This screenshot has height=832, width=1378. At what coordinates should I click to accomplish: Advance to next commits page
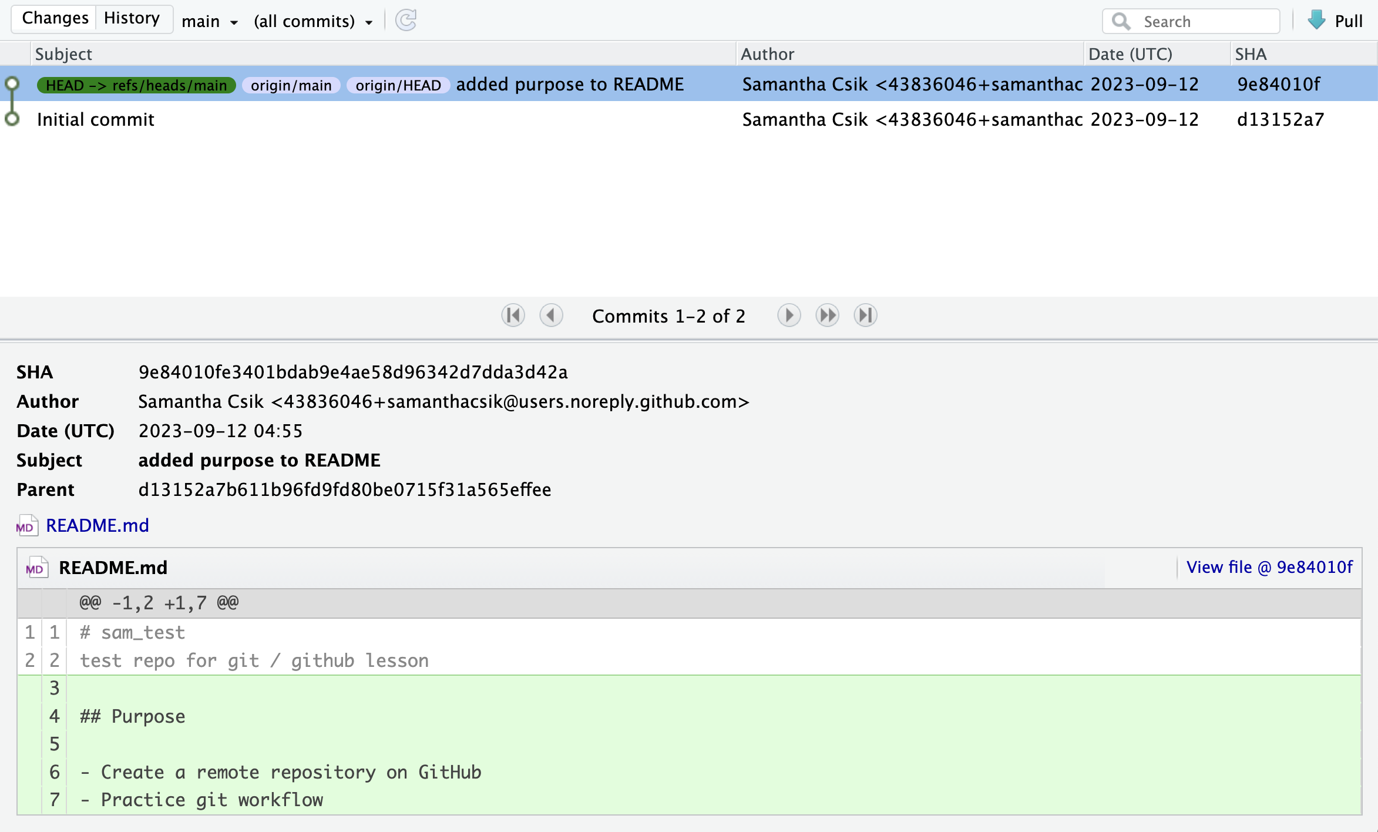788,316
